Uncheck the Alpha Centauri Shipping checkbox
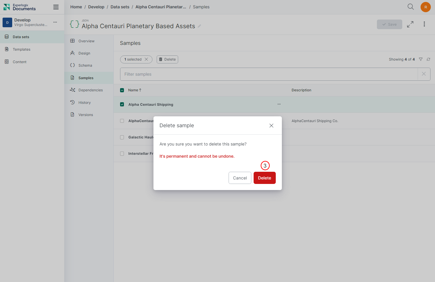 [122, 104]
